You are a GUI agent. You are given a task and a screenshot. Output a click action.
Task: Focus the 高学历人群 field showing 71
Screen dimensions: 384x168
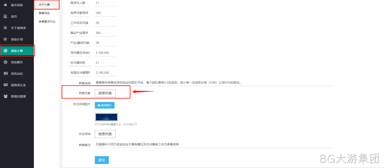(105, 3)
